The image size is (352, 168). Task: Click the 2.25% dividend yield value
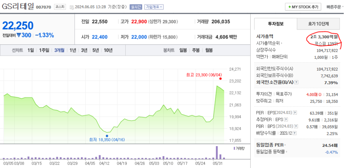click(332, 134)
